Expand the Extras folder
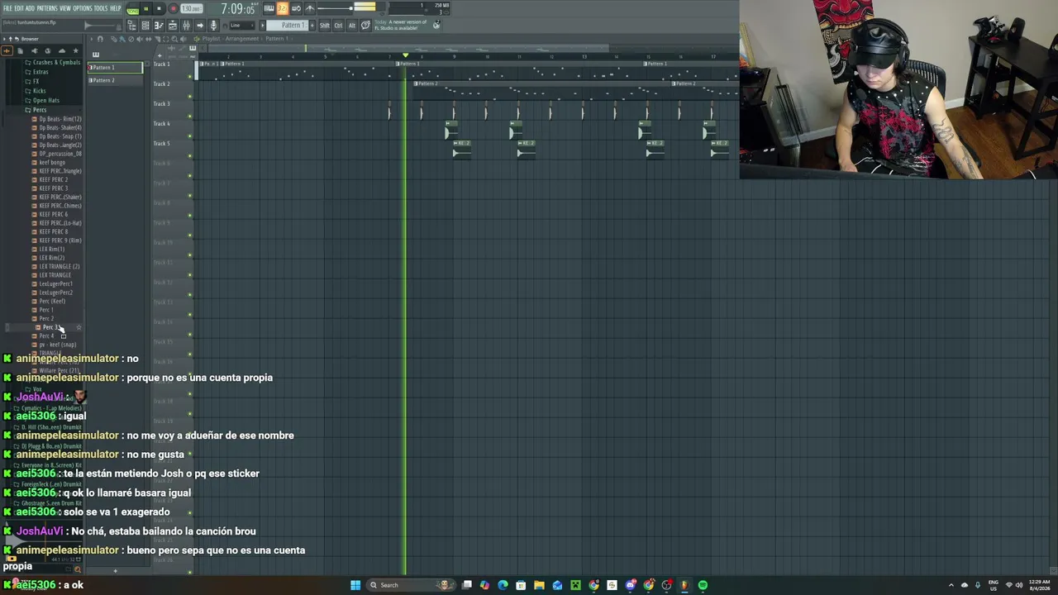This screenshot has width=1058, height=595. 41,72
